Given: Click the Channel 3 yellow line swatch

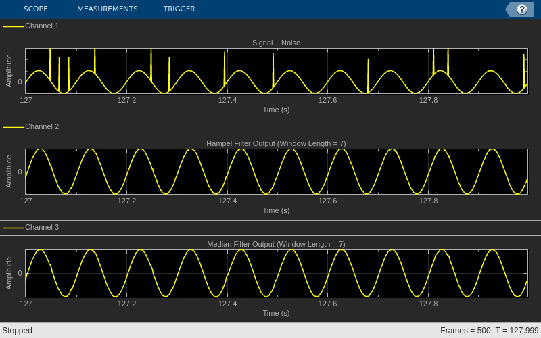Looking at the screenshot, I should tap(14, 228).
